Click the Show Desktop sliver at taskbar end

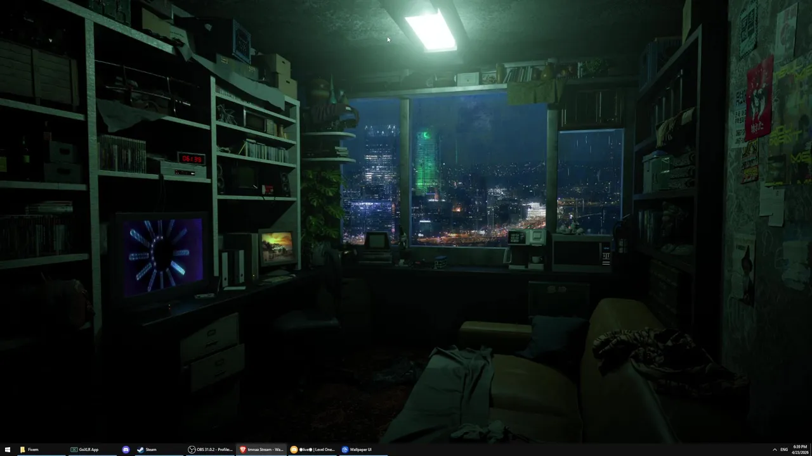tap(811, 450)
